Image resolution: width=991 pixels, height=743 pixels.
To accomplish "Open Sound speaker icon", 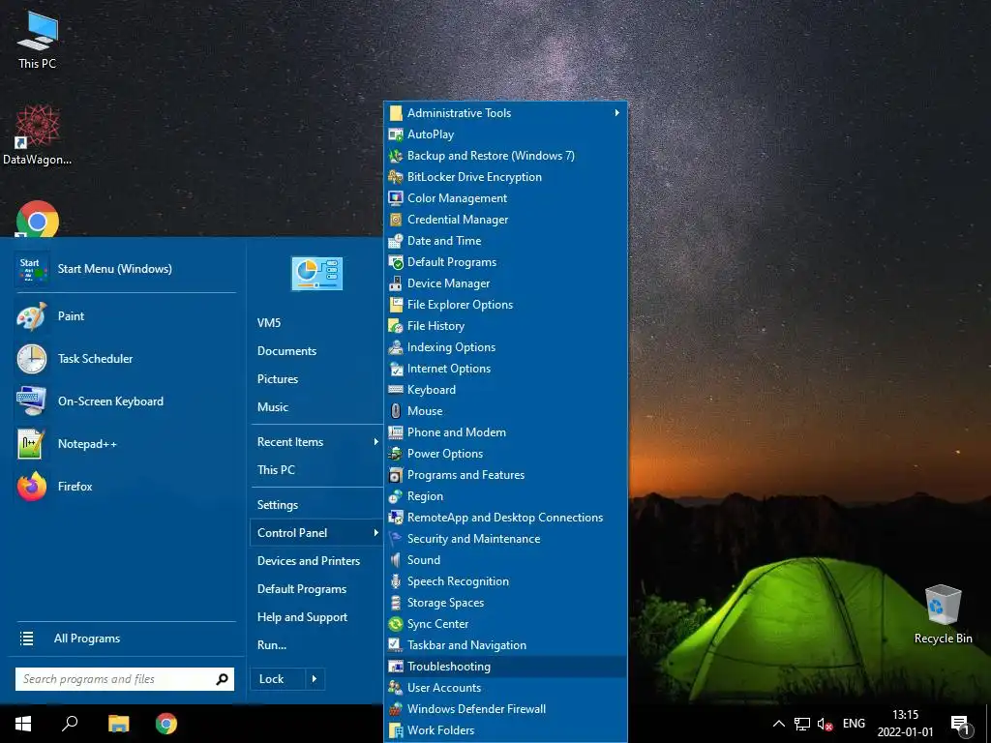I will click(x=396, y=560).
